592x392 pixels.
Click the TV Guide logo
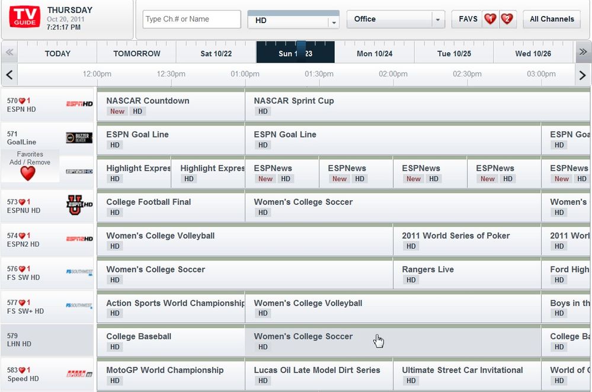pyautogui.click(x=25, y=17)
